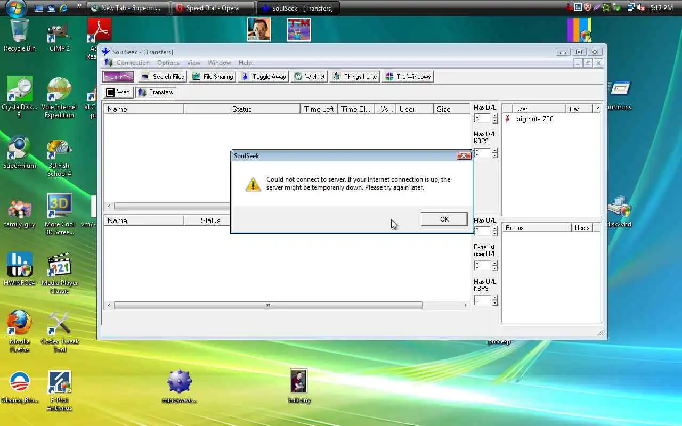682x426 pixels.
Task: Click OK in the SoulSeek error dialog
Action: [444, 219]
